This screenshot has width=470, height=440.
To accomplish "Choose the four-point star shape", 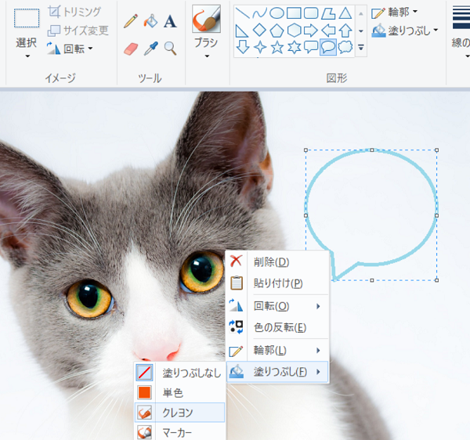I will click(x=259, y=47).
